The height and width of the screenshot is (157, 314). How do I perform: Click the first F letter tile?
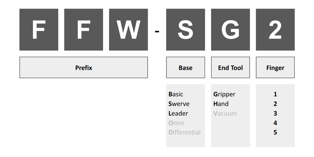click(39, 30)
